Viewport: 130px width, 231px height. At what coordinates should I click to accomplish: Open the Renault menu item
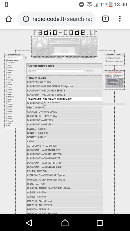(10, 111)
